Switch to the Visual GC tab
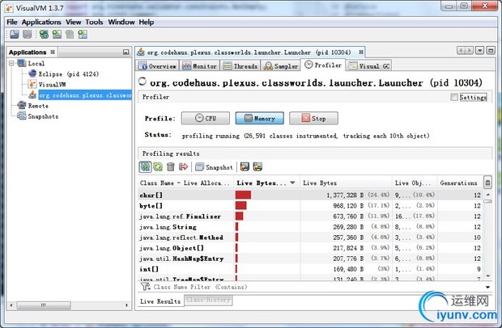 point(368,65)
